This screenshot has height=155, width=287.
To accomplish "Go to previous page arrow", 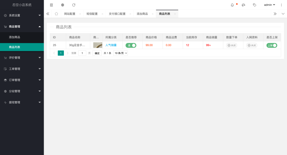I will pos(54,53).
